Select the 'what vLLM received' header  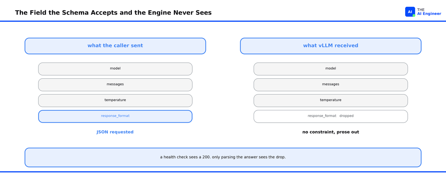(330, 46)
